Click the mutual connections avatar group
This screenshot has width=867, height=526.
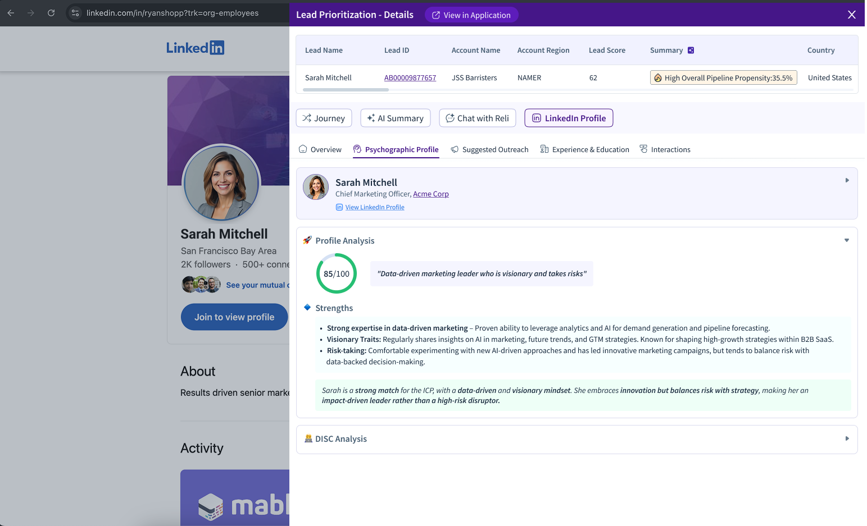tap(201, 285)
